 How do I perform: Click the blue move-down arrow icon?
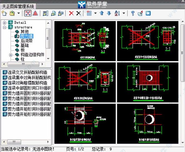[x=109, y=13]
